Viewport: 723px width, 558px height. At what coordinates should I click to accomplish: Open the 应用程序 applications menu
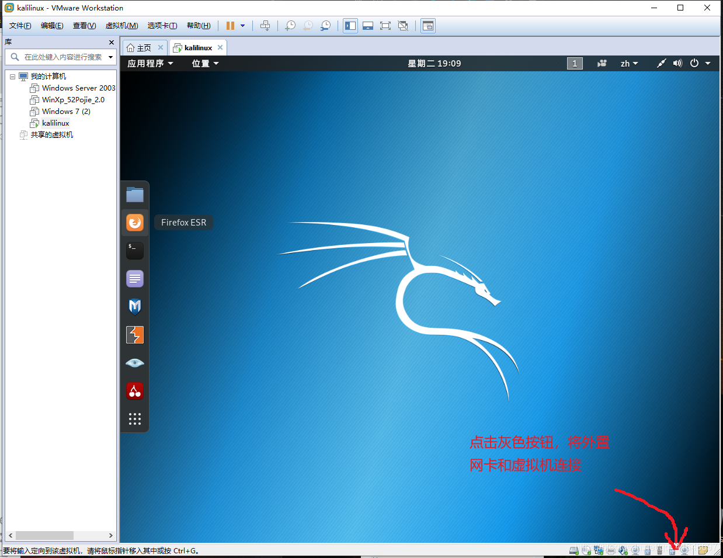click(150, 63)
